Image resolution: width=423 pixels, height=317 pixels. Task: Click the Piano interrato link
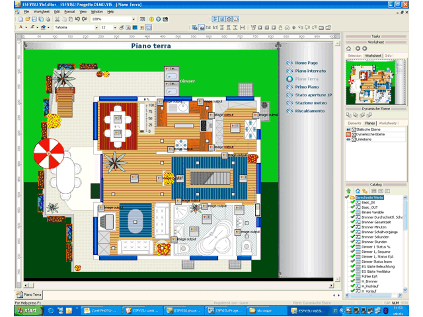click(310, 71)
